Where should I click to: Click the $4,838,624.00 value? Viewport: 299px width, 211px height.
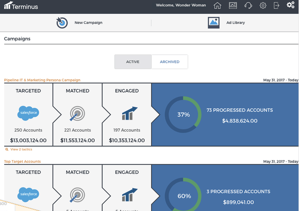240,121
